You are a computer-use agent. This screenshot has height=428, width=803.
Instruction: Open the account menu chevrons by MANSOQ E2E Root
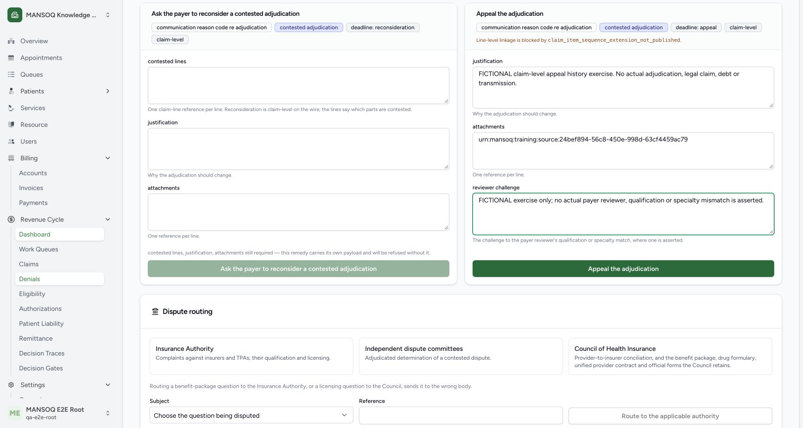coord(108,413)
